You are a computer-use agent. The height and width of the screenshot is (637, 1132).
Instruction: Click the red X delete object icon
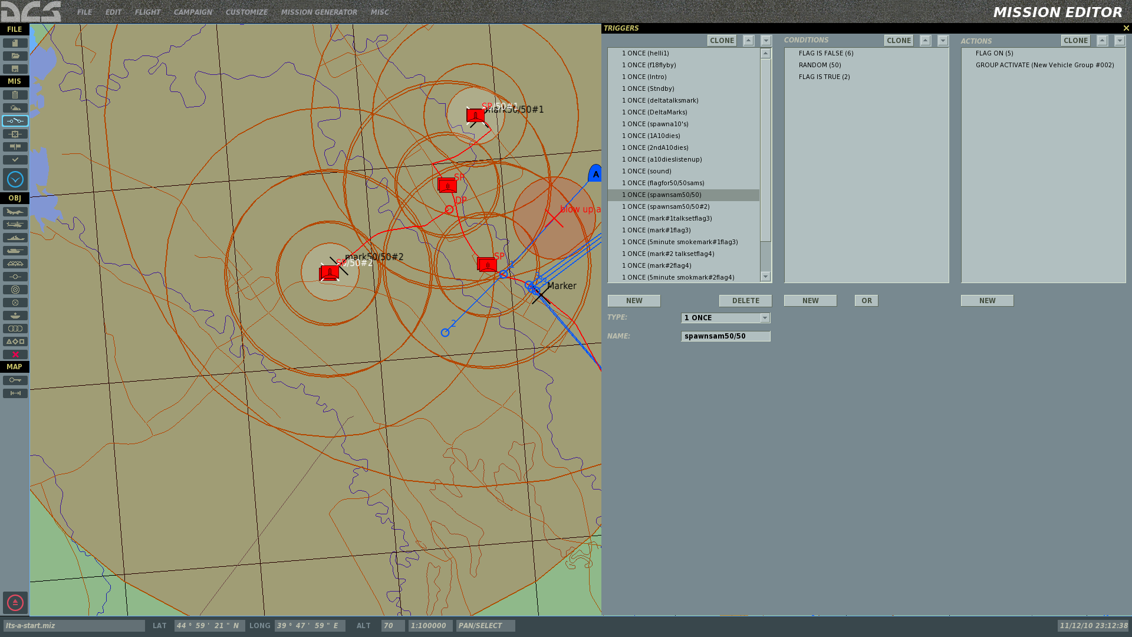(15, 354)
